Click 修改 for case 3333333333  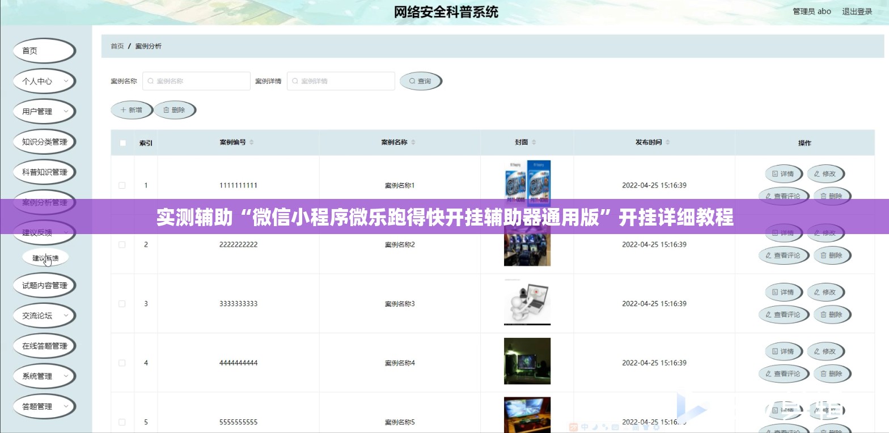coord(825,292)
